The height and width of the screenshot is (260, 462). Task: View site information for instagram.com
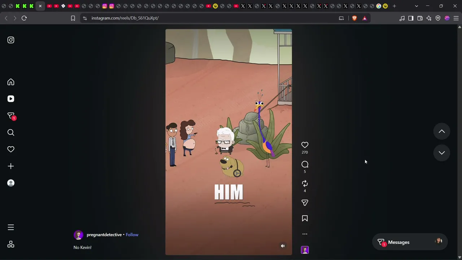click(x=85, y=18)
